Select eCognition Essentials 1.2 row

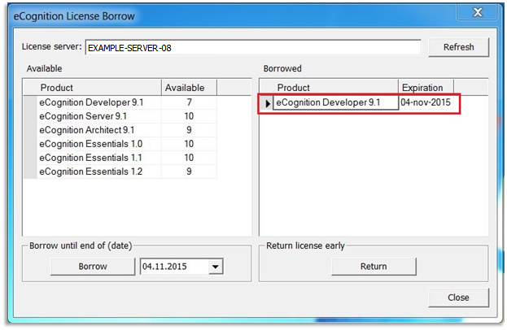[x=99, y=172]
